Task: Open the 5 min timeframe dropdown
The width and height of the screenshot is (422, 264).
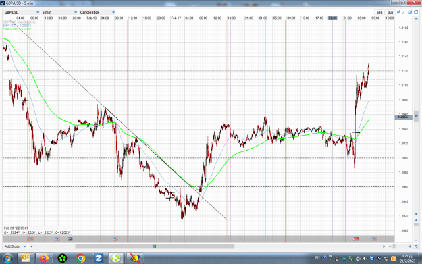Action: click(59, 12)
